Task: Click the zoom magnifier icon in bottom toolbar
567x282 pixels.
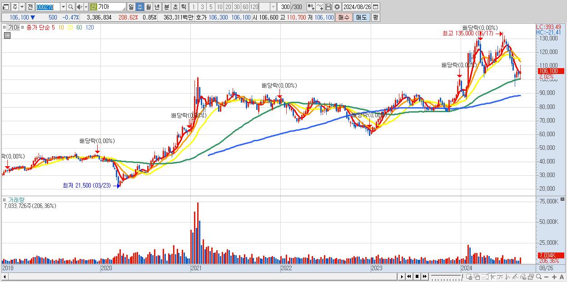Action: [x=538, y=277]
